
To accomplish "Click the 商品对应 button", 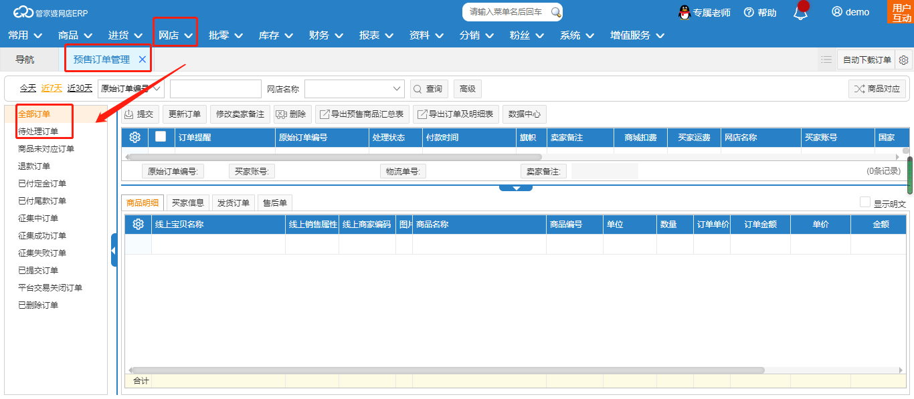I will [877, 88].
